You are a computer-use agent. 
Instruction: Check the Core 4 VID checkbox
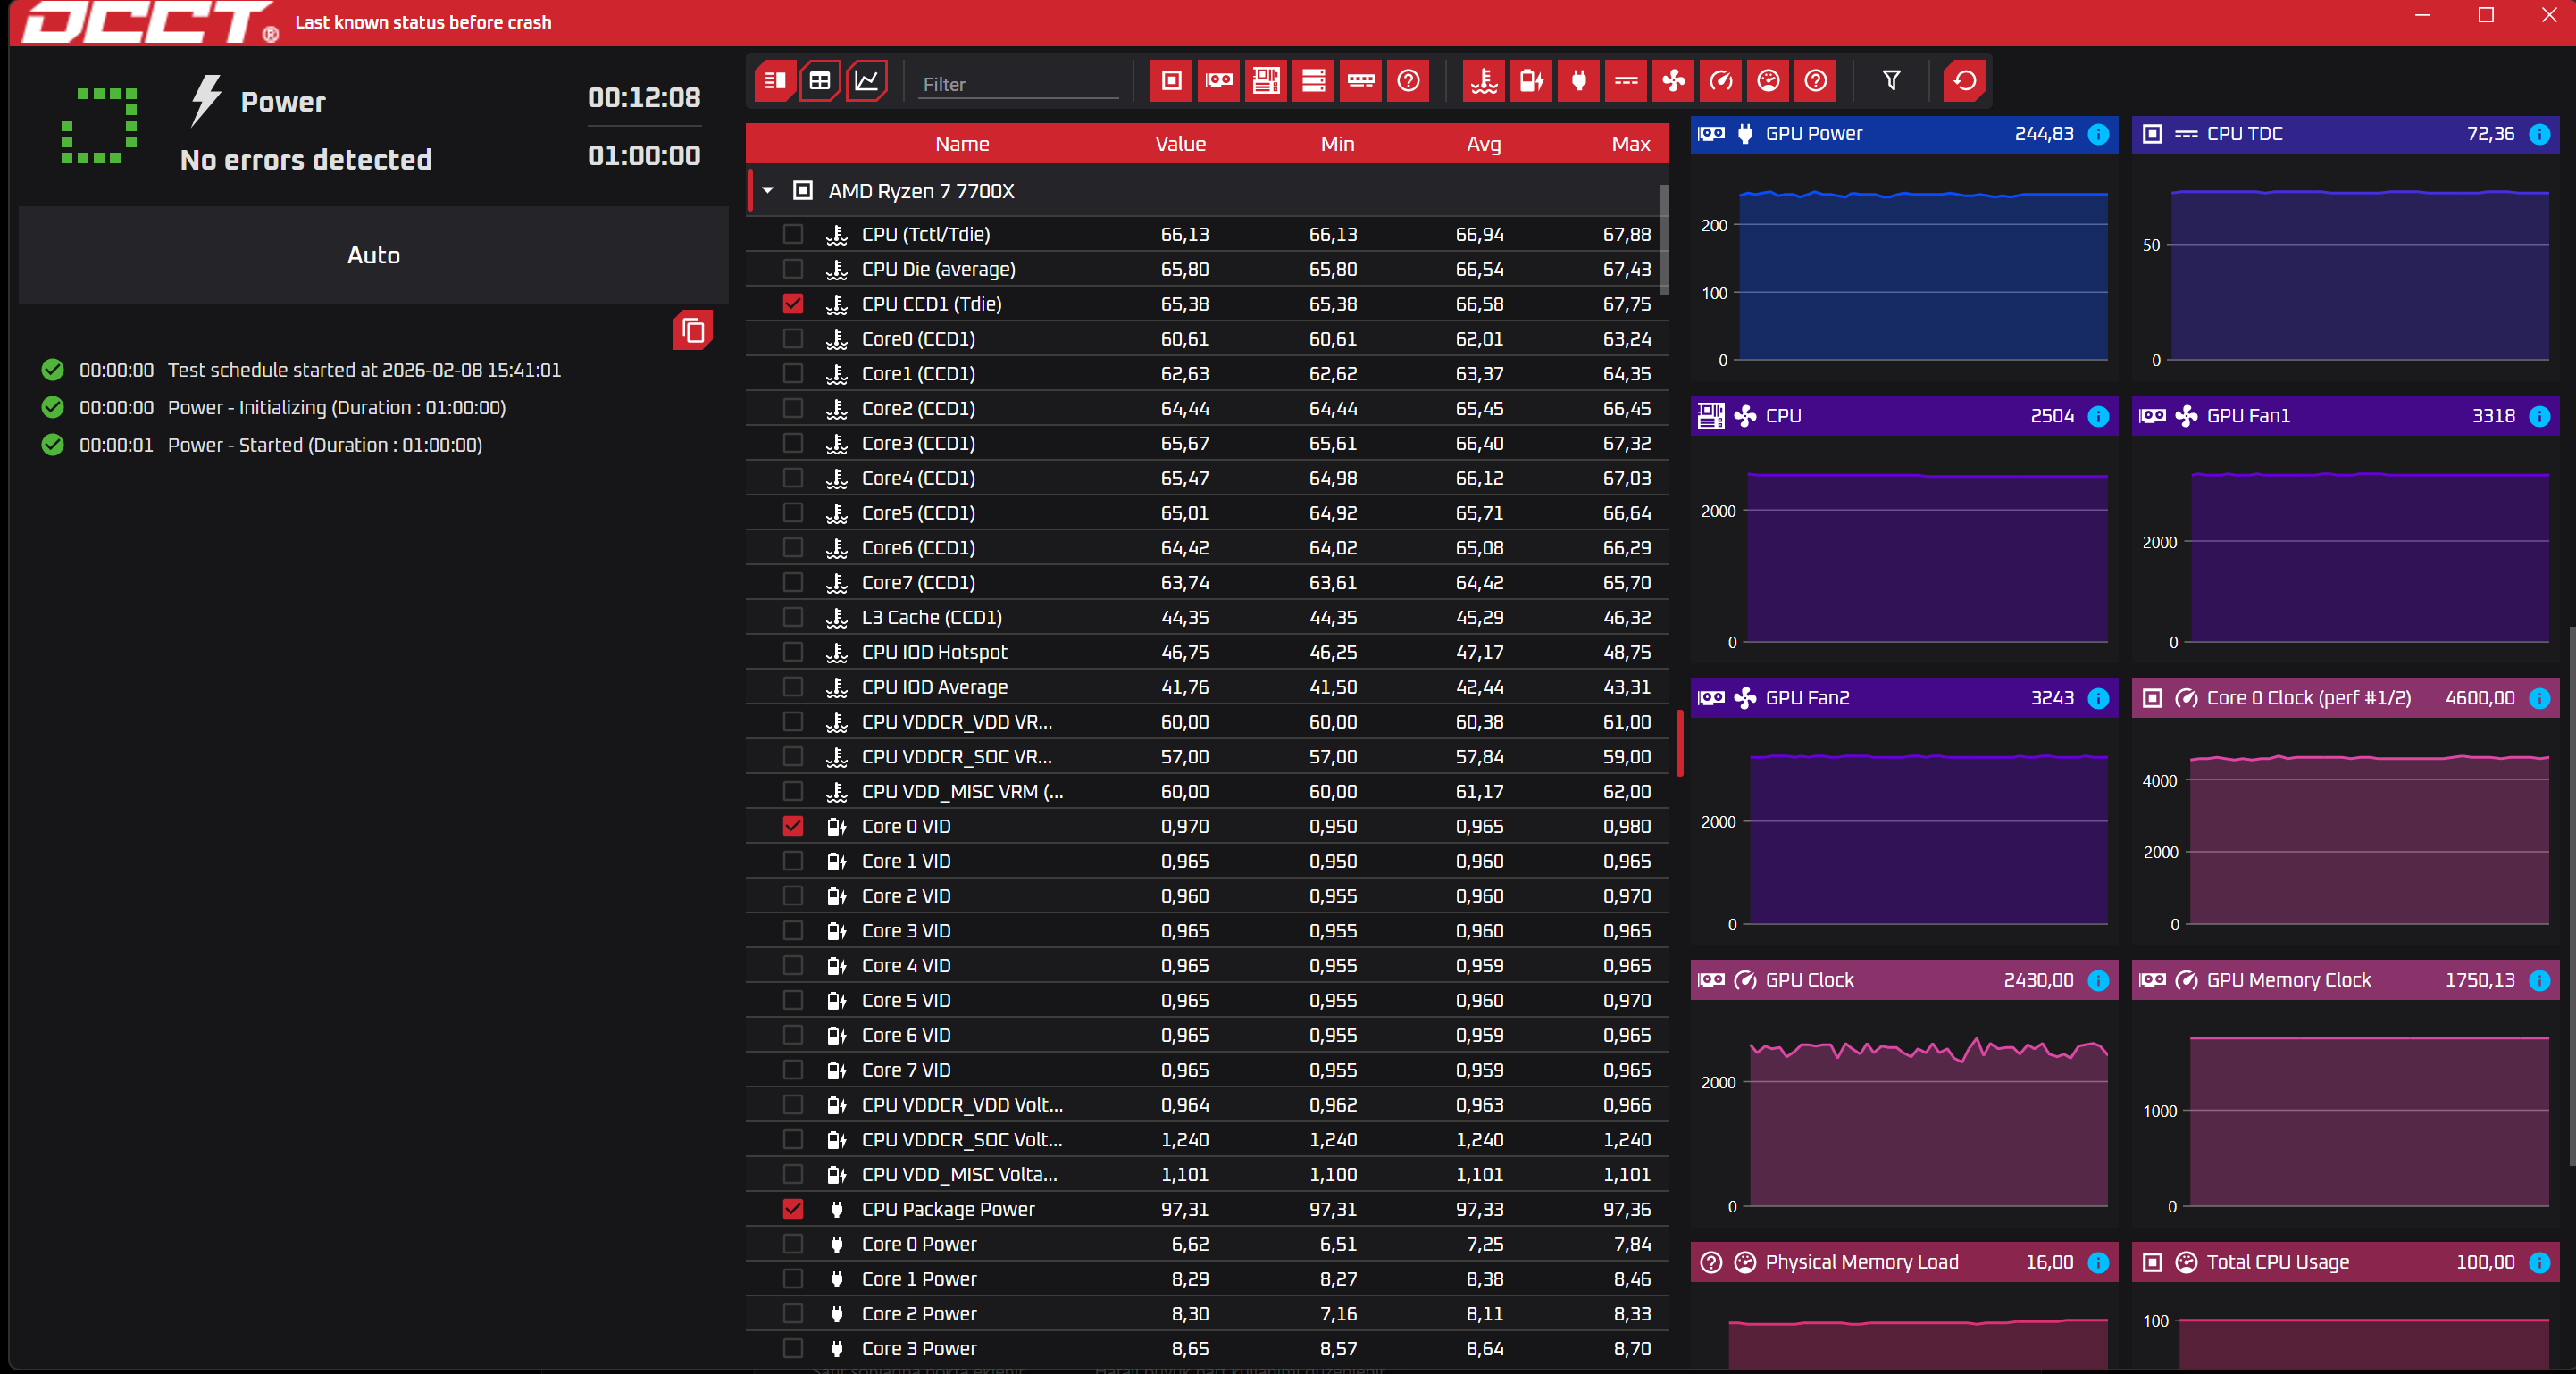[x=793, y=965]
